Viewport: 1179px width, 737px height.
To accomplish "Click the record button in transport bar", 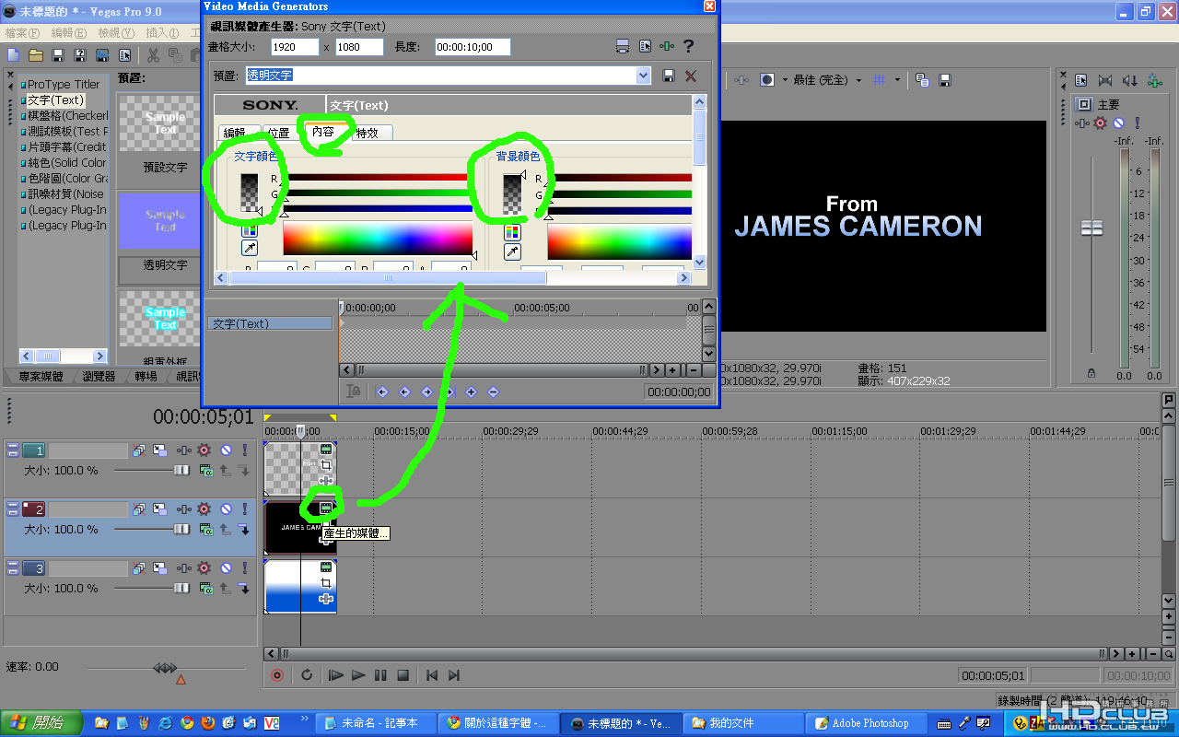I will coord(277,675).
